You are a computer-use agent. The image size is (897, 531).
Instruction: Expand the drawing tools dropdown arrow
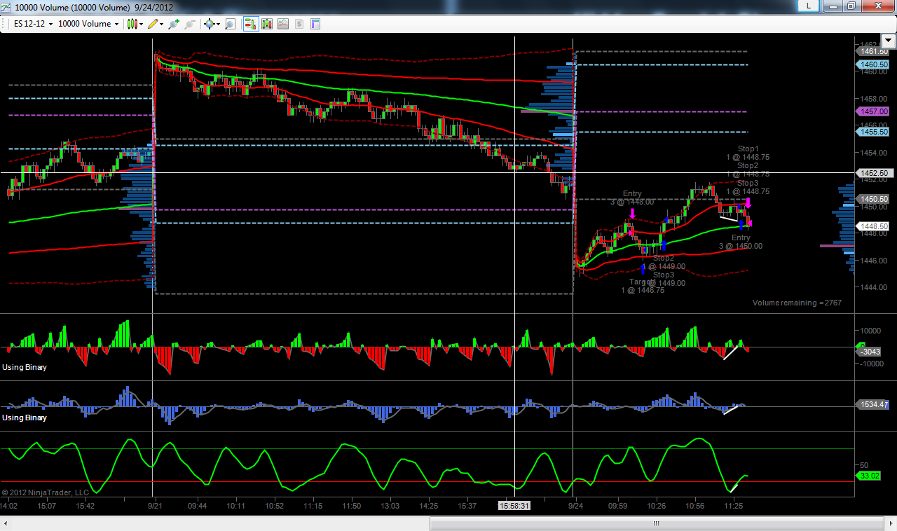tap(162, 24)
